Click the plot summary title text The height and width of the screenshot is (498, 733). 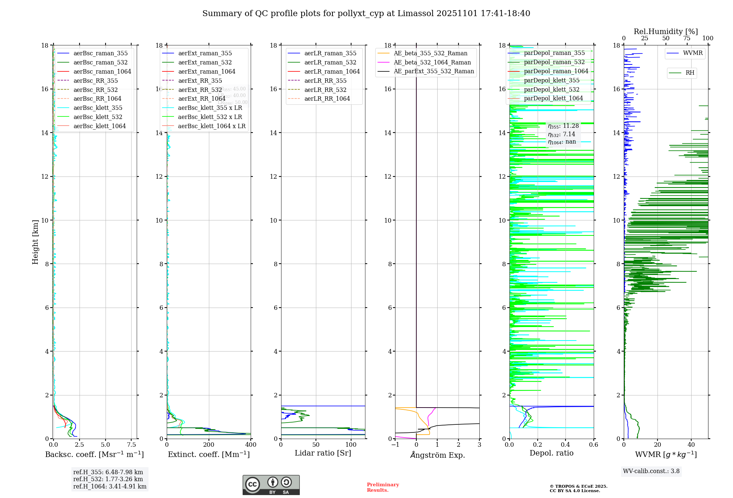point(366,14)
